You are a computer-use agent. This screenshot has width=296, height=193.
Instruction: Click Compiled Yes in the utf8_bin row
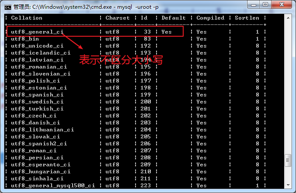[x=202, y=39]
